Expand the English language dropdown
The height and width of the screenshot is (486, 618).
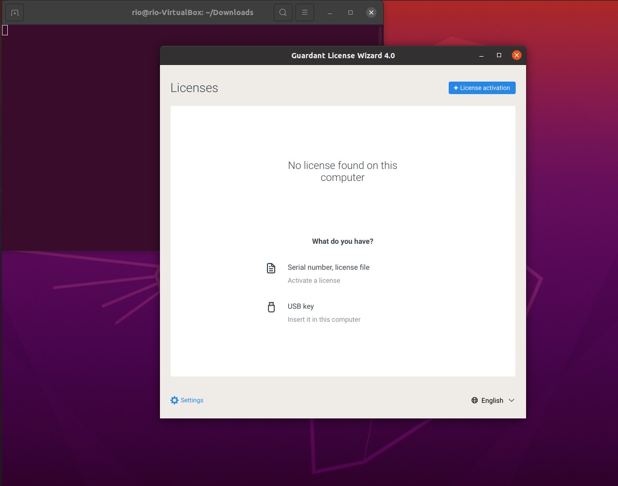(493, 400)
